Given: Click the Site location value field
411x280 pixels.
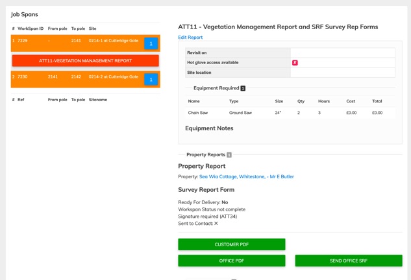Looking at the screenshot, I should 342,73.
